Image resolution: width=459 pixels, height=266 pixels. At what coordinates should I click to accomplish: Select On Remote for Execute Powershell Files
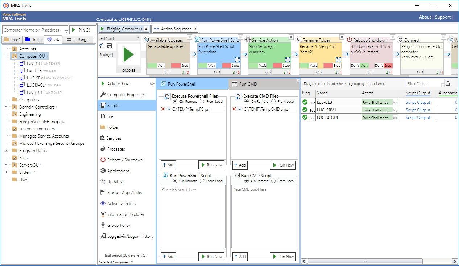point(175,102)
